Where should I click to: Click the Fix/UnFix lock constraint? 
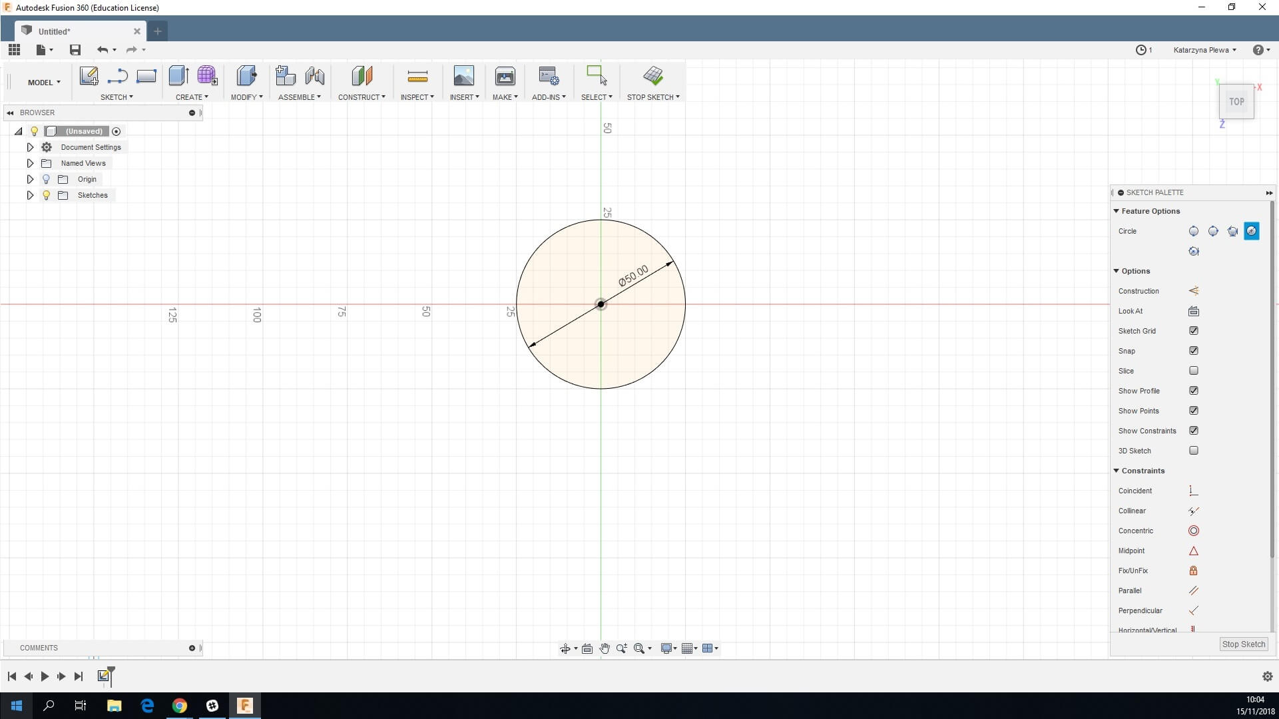click(x=1194, y=571)
